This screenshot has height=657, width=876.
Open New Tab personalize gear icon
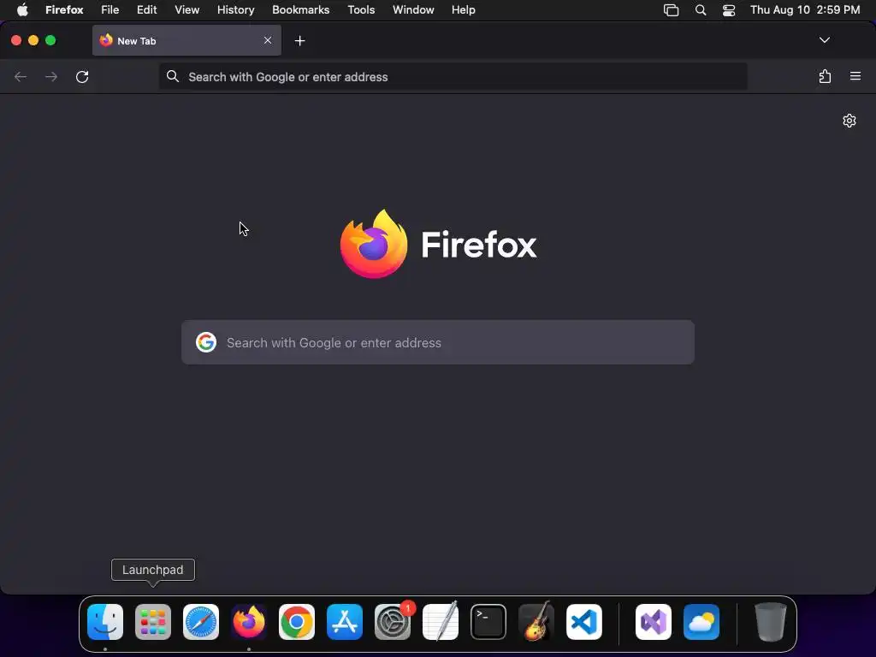click(x=849, y=121)
